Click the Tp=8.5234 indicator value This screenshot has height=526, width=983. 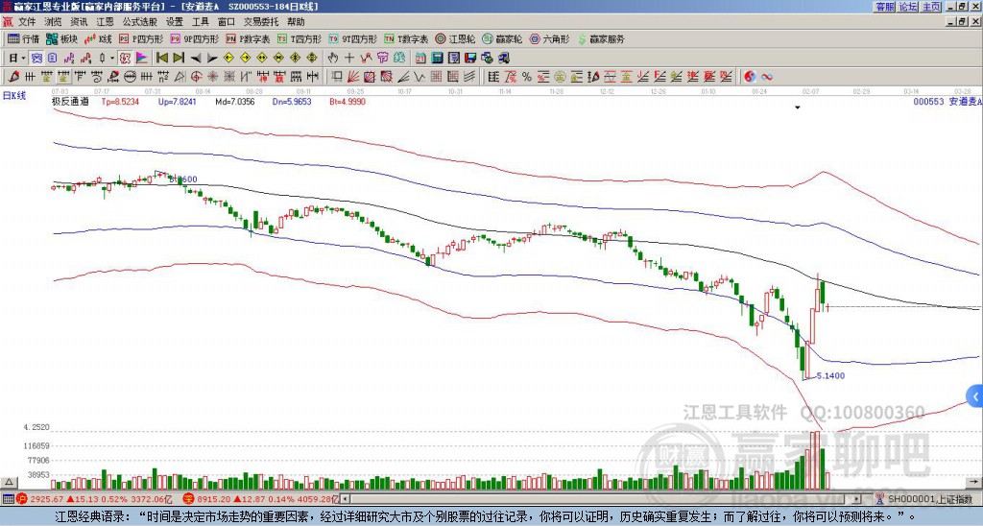120,101
